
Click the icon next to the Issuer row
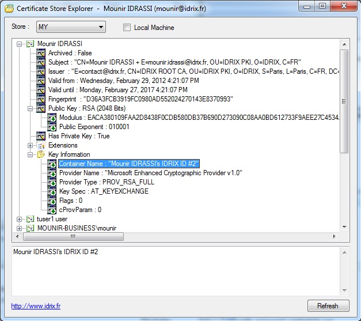pos(41,71)
